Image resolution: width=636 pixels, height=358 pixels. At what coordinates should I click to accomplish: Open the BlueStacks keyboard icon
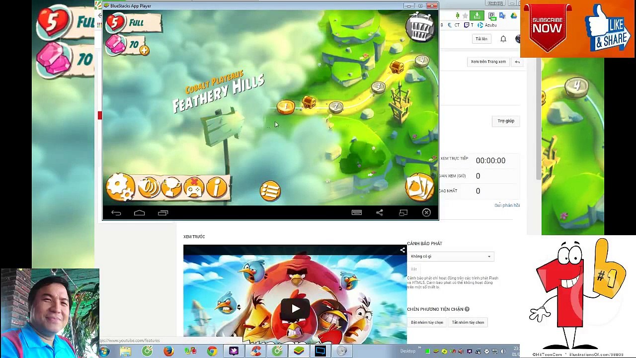click(357, 212)
